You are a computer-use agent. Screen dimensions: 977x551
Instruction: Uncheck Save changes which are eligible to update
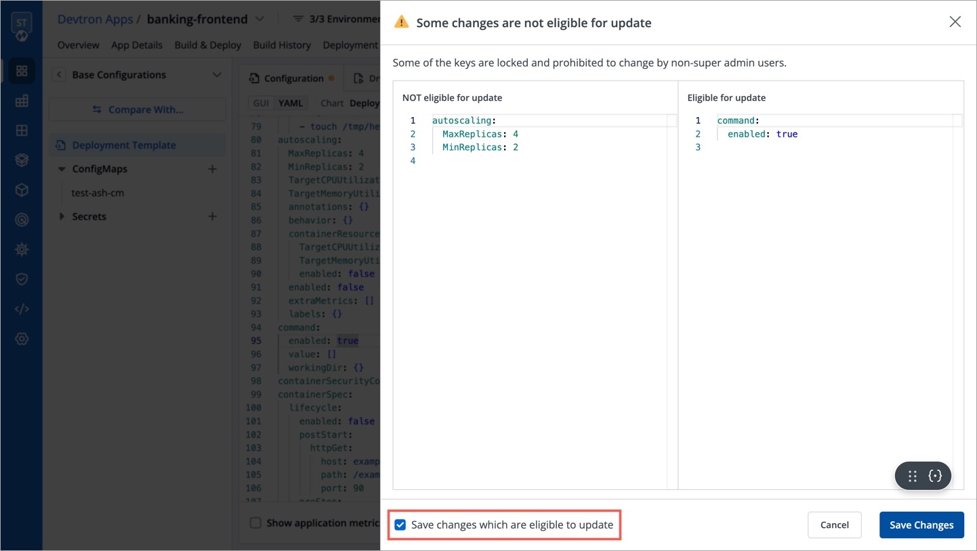click(400, 525)
